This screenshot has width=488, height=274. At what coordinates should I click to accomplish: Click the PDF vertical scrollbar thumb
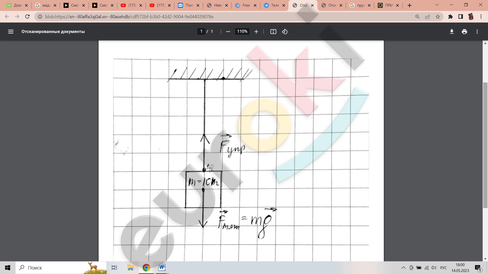pos(485,145)
